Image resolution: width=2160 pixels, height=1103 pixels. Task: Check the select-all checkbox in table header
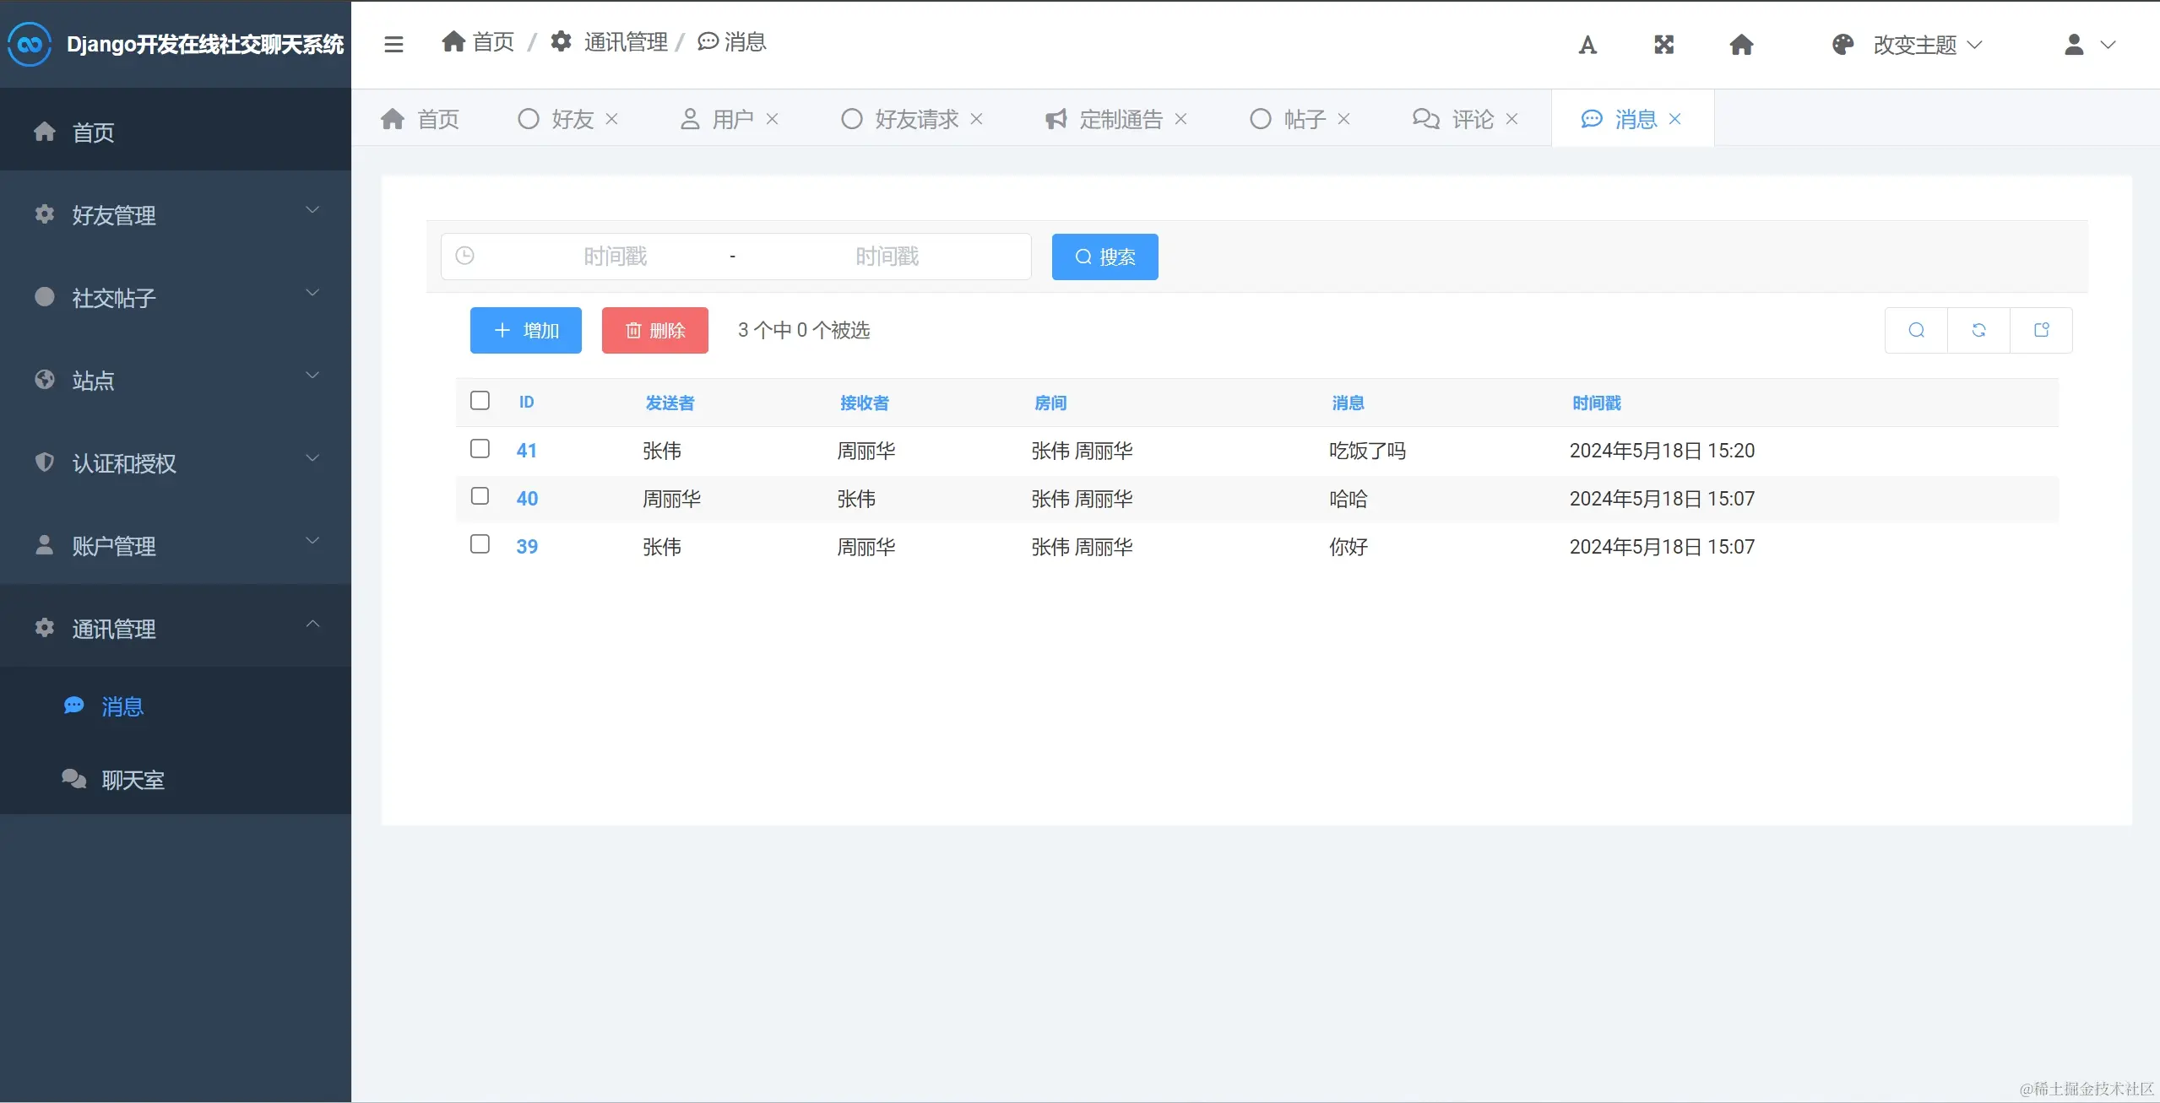point(480,400)
